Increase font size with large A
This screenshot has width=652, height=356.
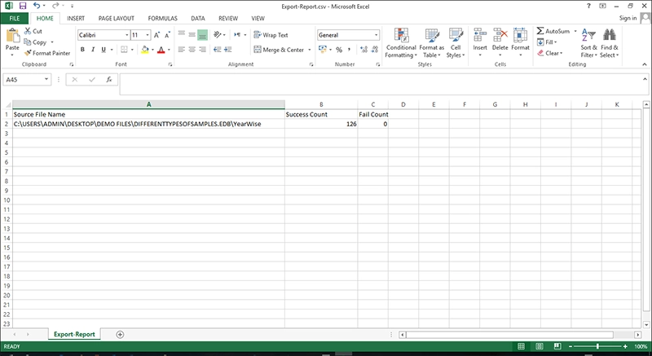[x=156, y=35]
